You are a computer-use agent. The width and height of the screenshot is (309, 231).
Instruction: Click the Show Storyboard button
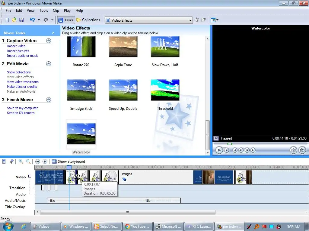click(x=68, y=162)
